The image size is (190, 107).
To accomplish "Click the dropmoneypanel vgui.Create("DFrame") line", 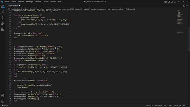I will click(x=34, y=92).
